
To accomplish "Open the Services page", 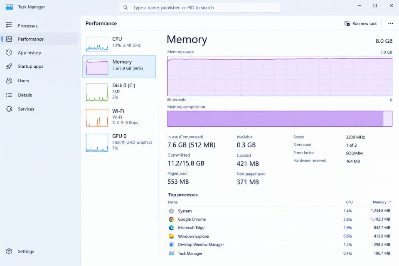I will tap(40, 109).
